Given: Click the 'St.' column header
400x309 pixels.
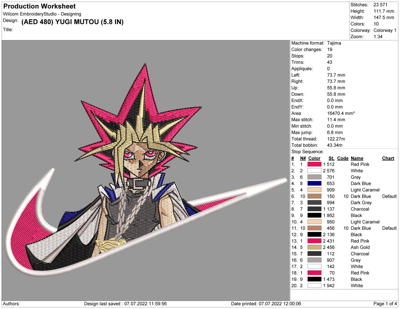Looking at the screenshot, I should pos(331,158).
